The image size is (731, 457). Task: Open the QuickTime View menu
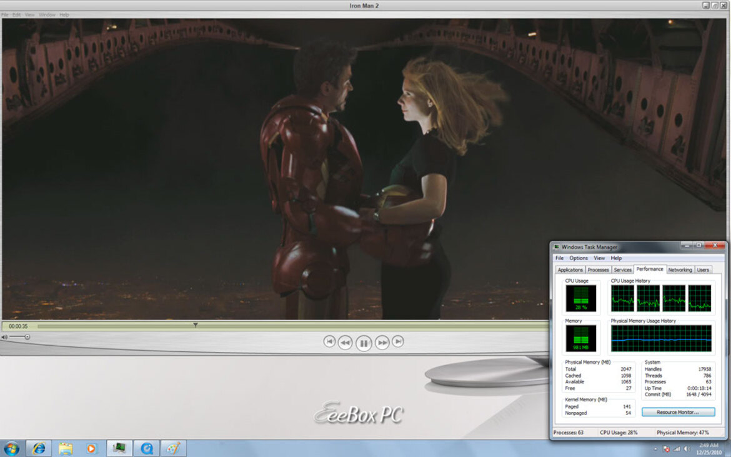coord(29,15)
